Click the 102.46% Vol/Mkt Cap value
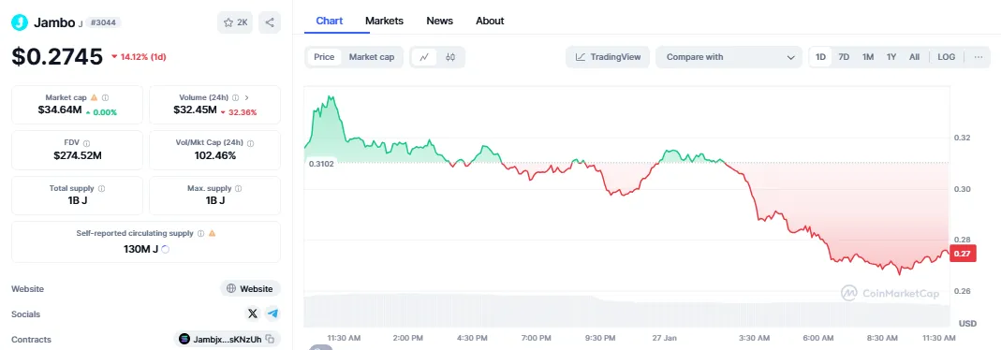The image size is (1001, 350). [215, 155]
